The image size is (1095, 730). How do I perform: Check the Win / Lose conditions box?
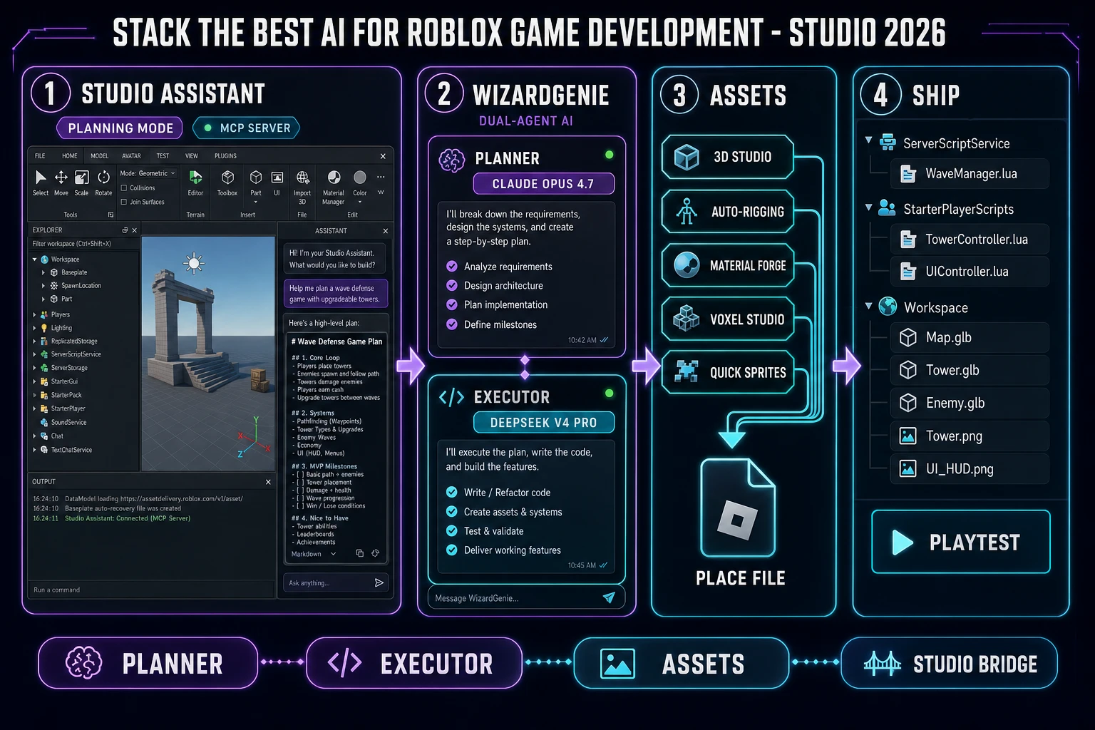click(x=300, y=506)
